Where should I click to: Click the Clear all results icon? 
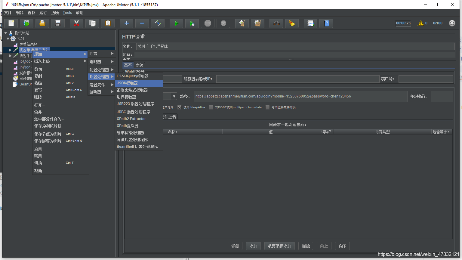pyautogui.click(x=257, y=23)
